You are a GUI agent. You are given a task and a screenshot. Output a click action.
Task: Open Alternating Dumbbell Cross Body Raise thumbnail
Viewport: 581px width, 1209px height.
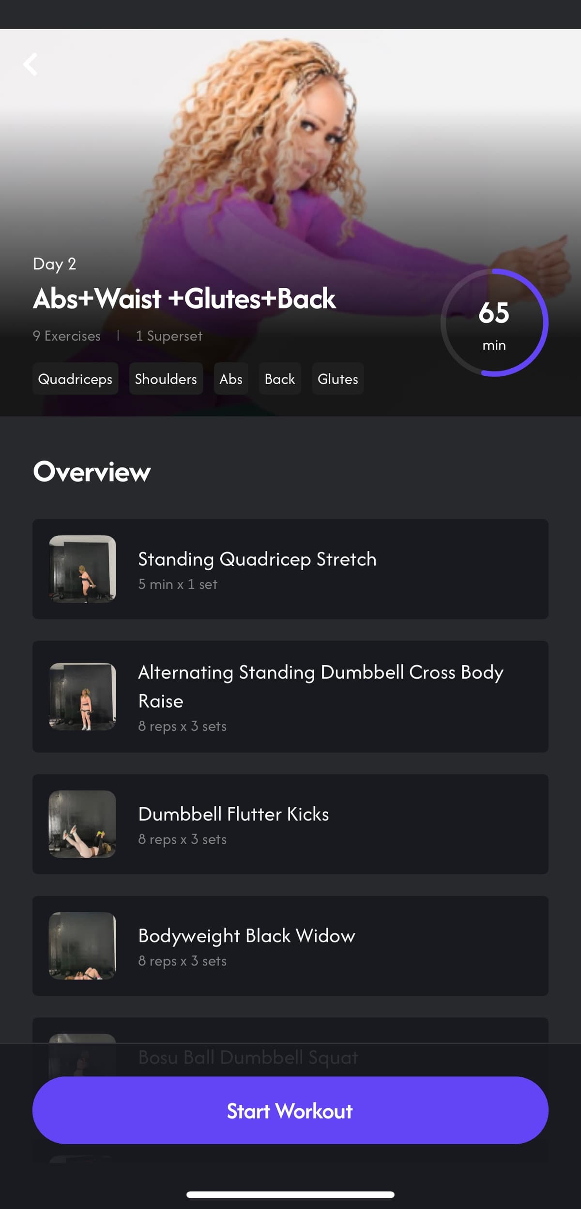pyautogui.click(x=82, y=697)
